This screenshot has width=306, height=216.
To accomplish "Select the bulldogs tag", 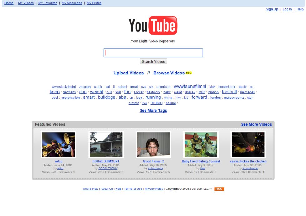I will (x=106, y=97).
